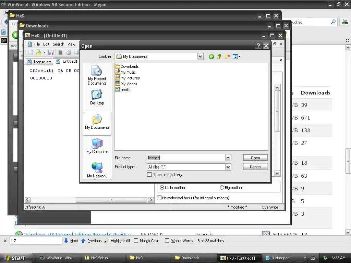Click the find bar text field containing 17

[36, 241]
